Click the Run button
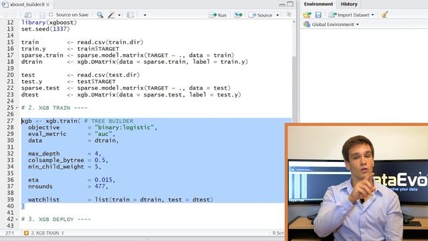This screenshot has width=428, height=241. pos(217,15)
